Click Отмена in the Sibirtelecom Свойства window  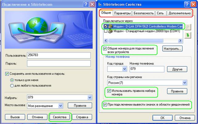(185, 118)
